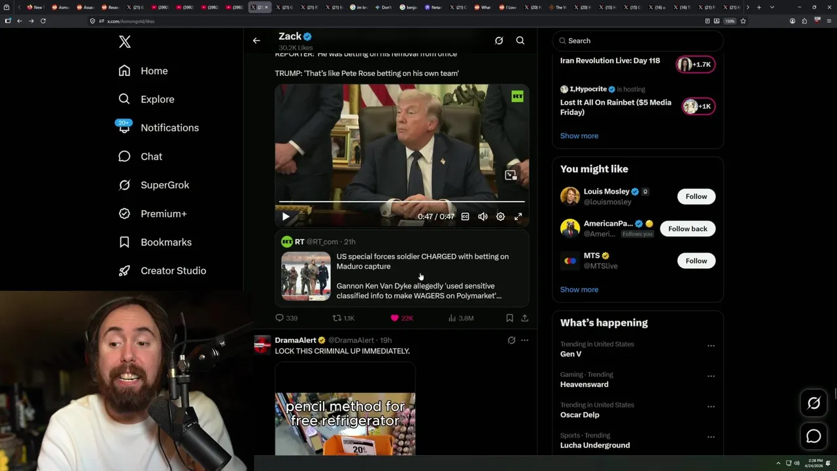Toggle video captions icon
This screenshot has height=471, width=837.
click(x=465, y=217)
